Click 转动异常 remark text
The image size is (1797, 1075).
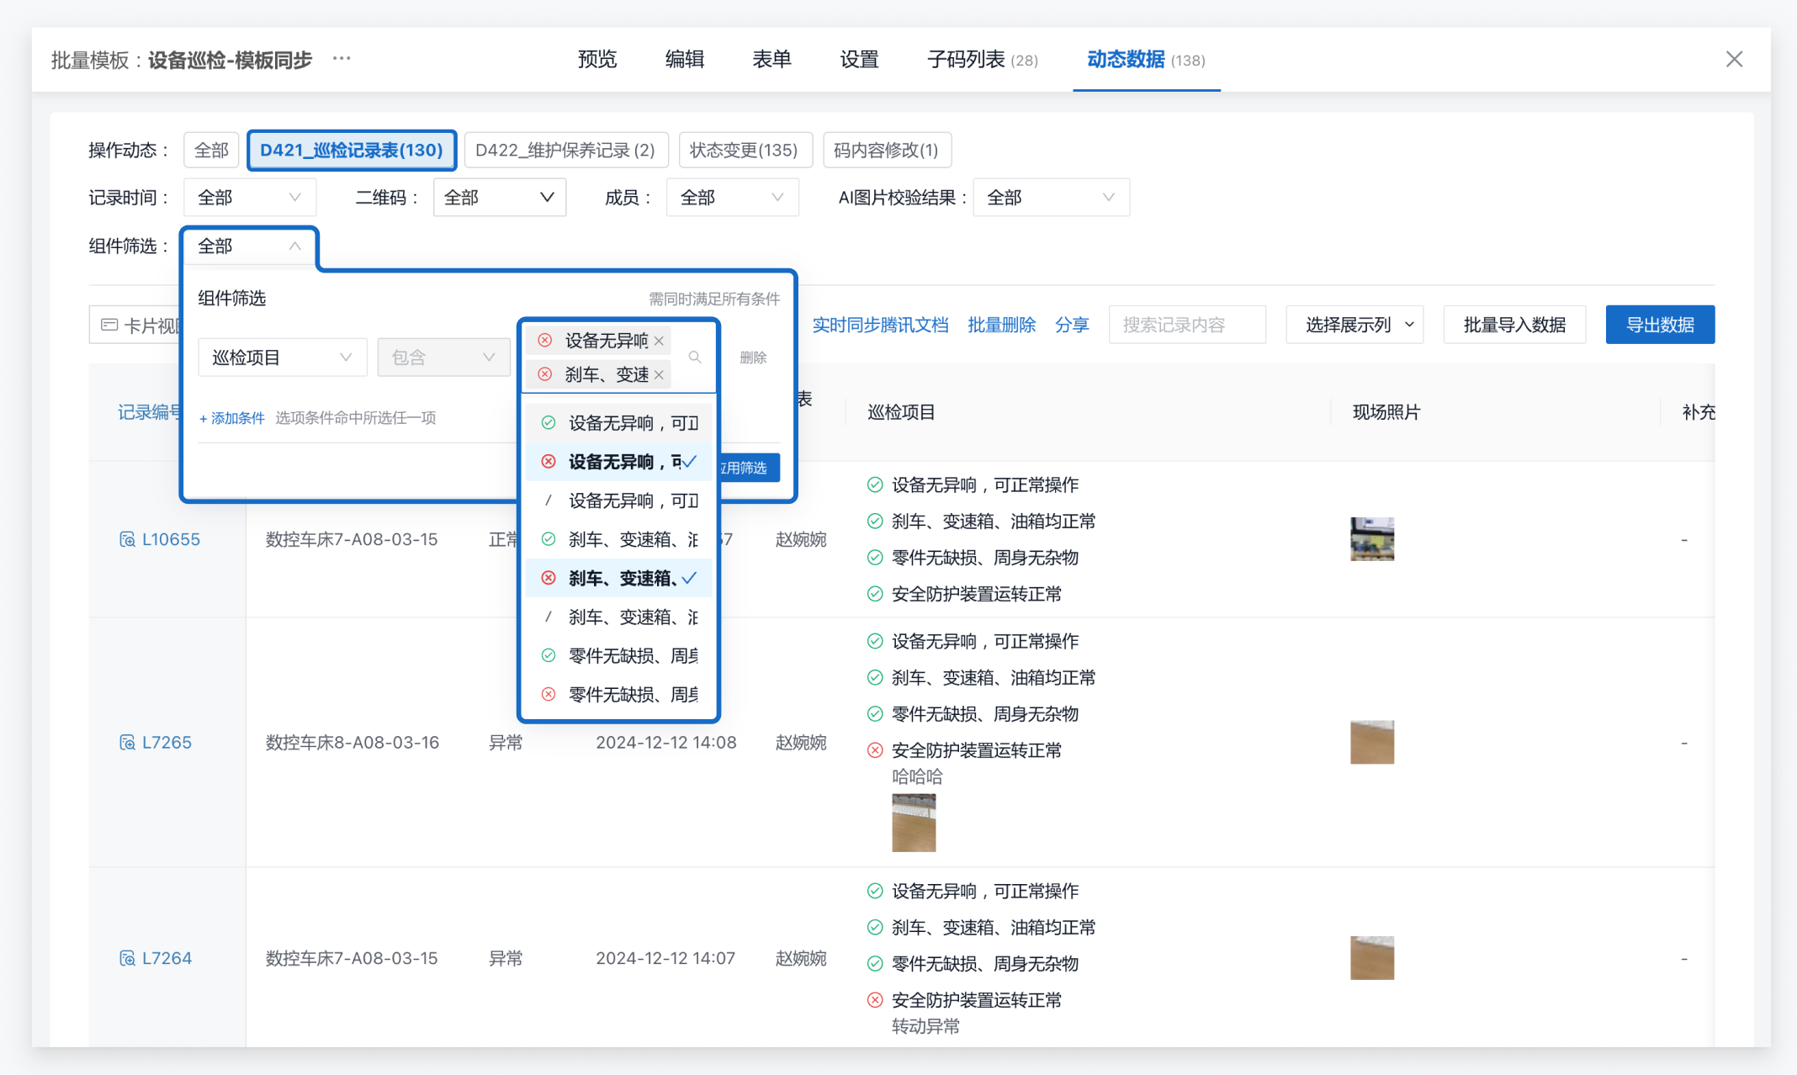[925, 1026]
